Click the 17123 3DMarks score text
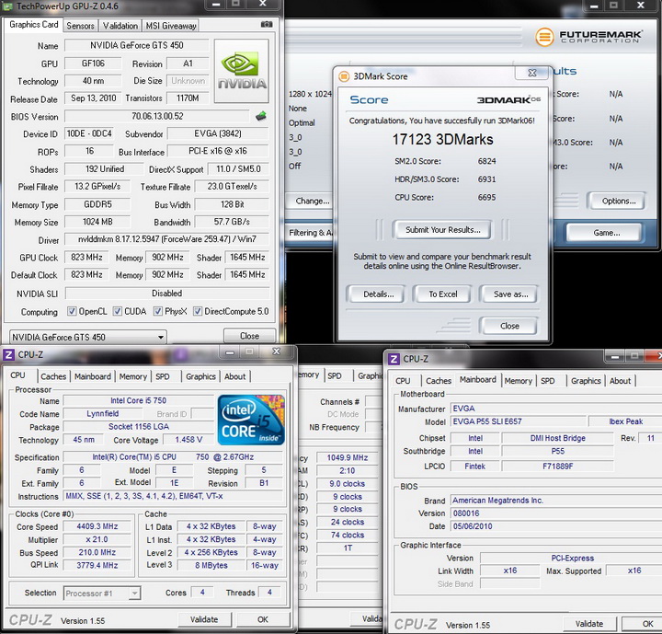The image size is (662, 634). tap(442, 140)
